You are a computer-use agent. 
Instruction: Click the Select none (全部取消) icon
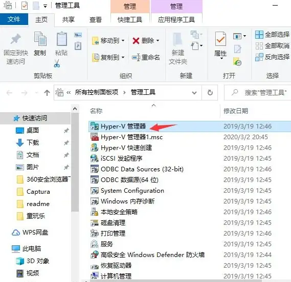tap(259, 46)
